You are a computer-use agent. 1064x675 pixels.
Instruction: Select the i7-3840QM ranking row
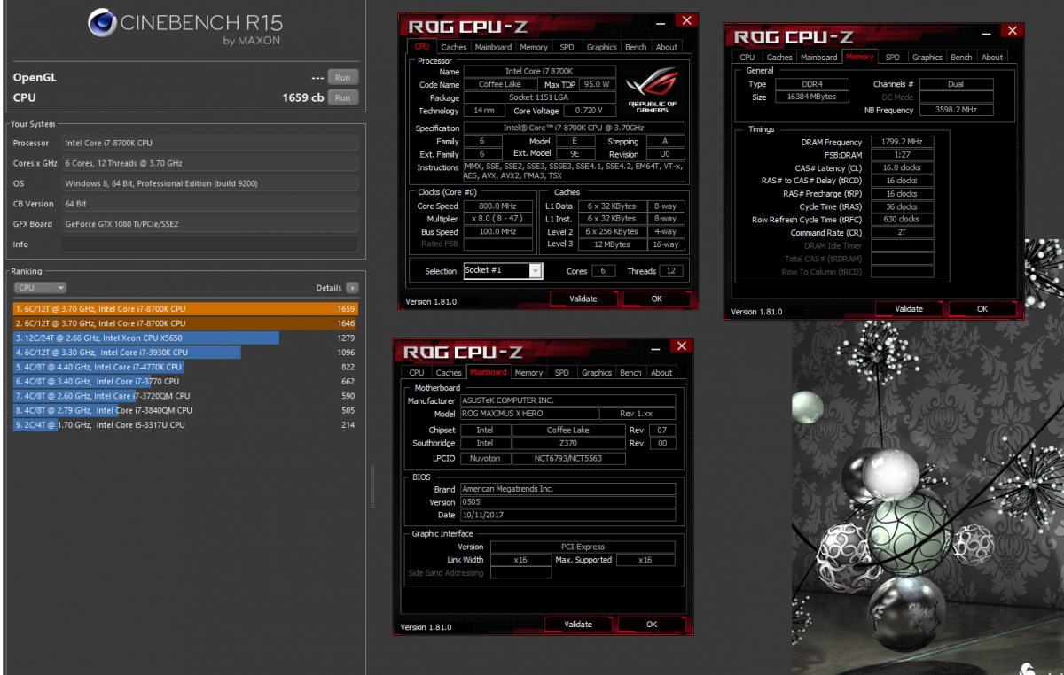coord(185,410)
